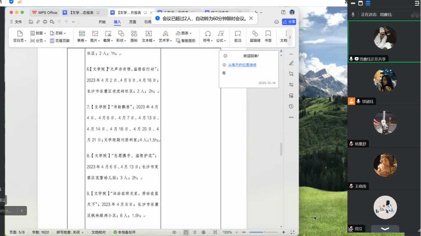Viewport: 421px width, 236px height.
Task: Switch to web layout view globe icon
Action: pos(203,232)
